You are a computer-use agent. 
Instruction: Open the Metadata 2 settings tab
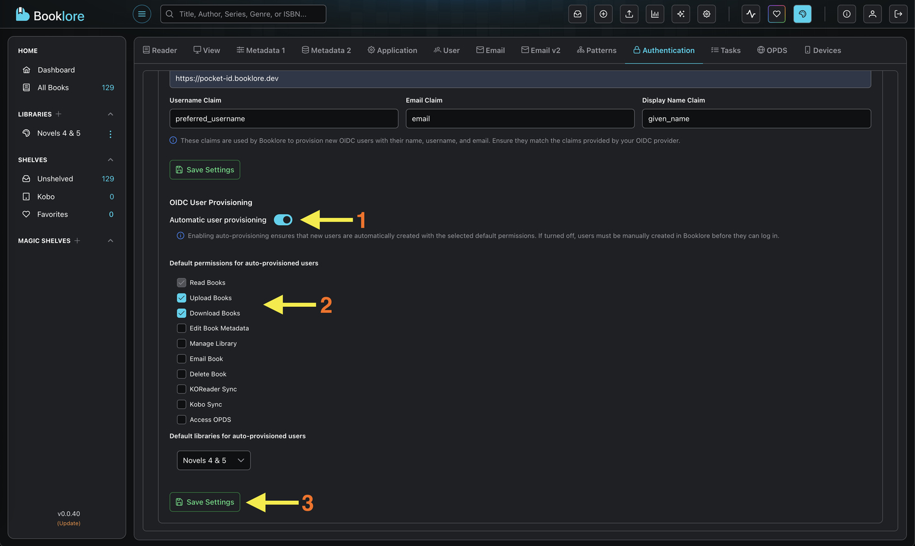pos(326,50)
